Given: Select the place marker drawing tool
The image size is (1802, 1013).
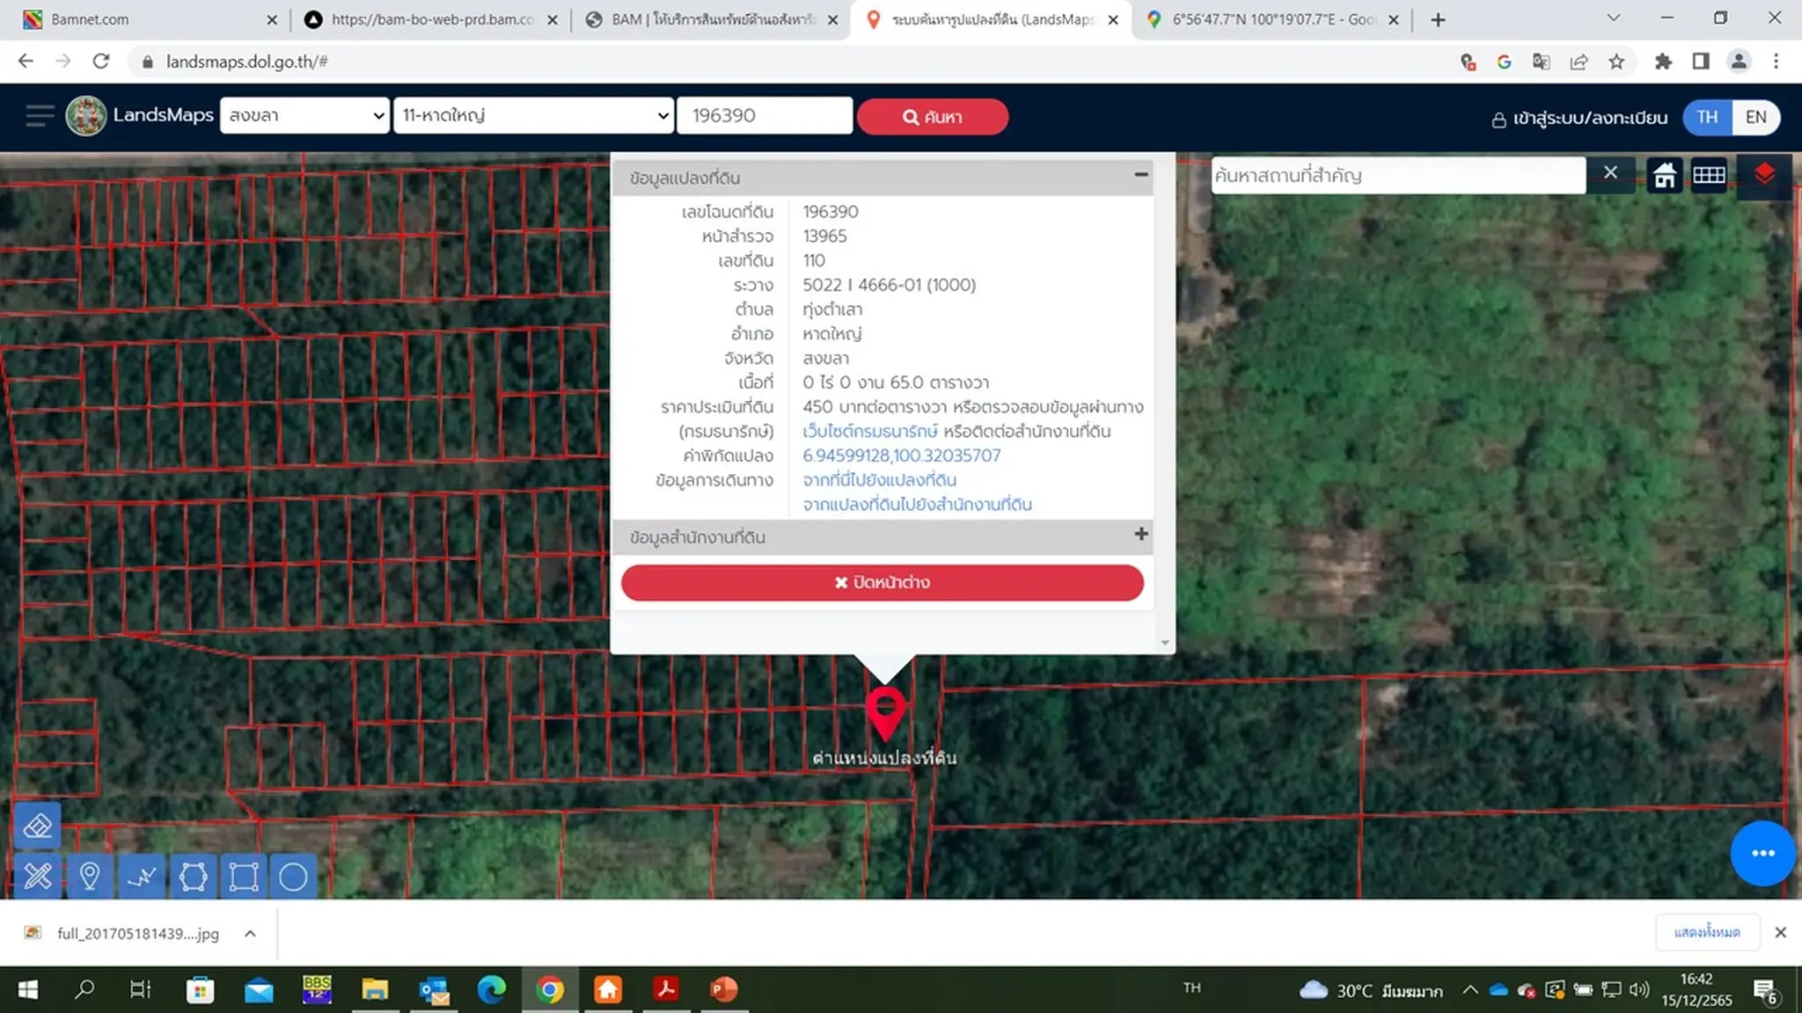Looking at the screenshot, I should click(x=89, y=876).
